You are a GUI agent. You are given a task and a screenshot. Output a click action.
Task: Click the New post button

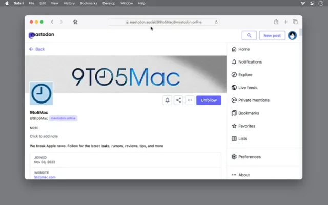pos(272,35)
